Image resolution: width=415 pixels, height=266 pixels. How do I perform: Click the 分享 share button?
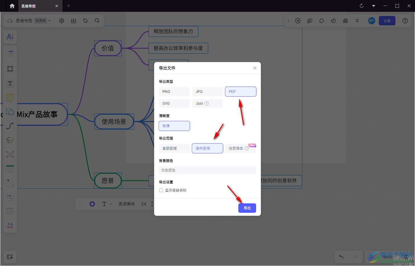387,21
